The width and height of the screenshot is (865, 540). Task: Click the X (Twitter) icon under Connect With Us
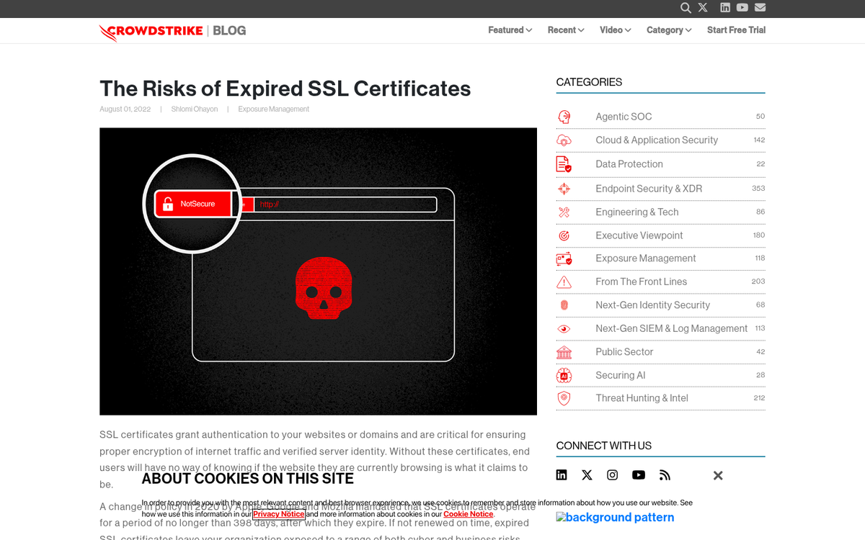[587, 474]
